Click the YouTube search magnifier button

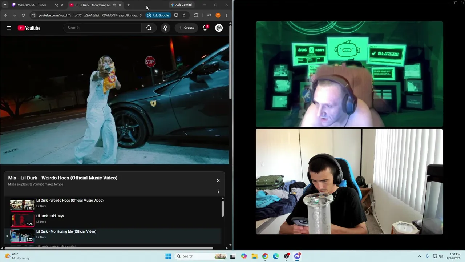coord(149,28)
